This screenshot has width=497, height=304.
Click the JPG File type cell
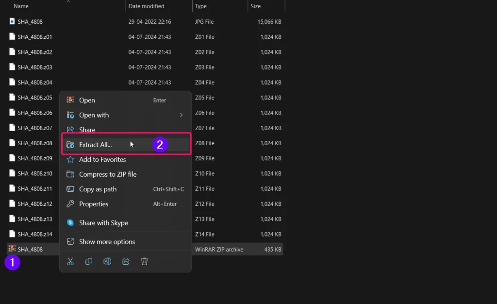click(x=204, y=21)
